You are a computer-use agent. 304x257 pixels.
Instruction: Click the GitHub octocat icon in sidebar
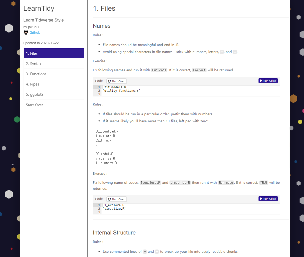click(x=26, y=32)
